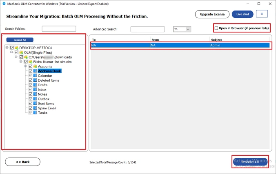Screen dimensions: 276x174
Task: Click the Deleted Items folder icon
Action: [x=35, y=80]
